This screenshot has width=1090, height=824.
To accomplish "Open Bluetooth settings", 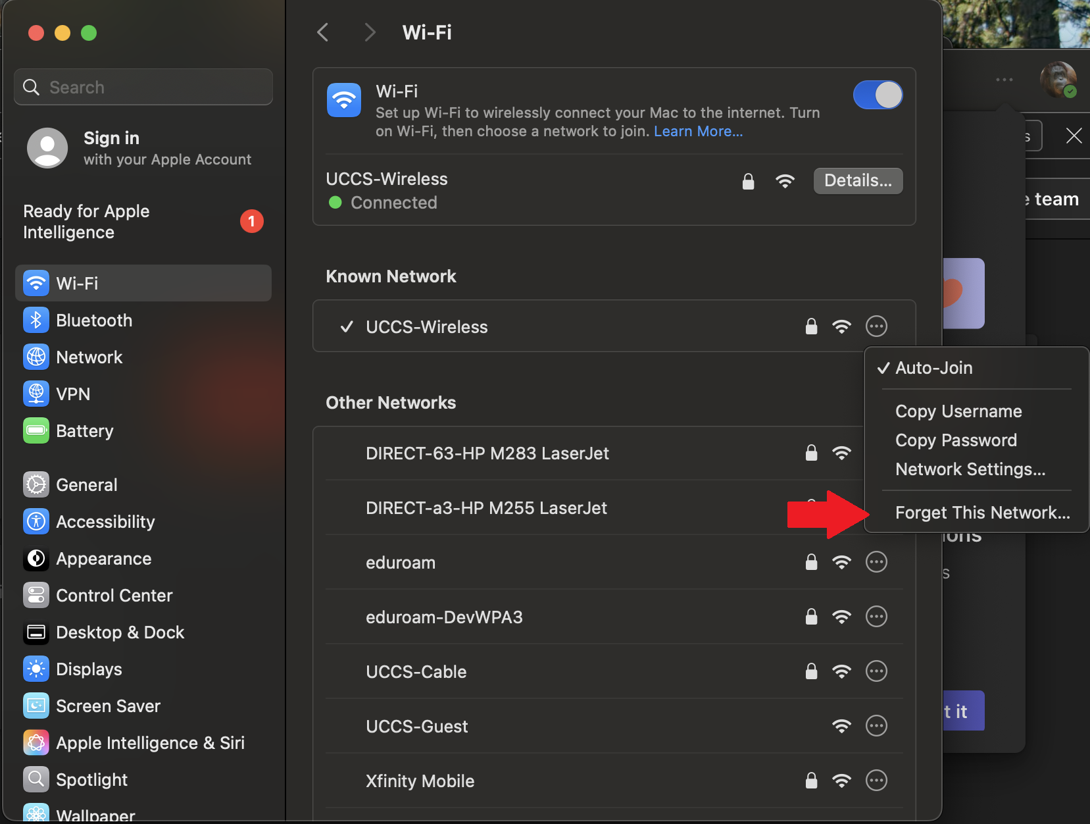I will pyautogui.click(x=143, y=320).
